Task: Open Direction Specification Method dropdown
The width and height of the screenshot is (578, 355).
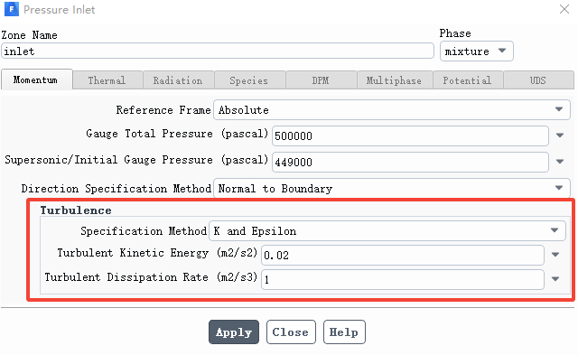Action: click(392, 188)
